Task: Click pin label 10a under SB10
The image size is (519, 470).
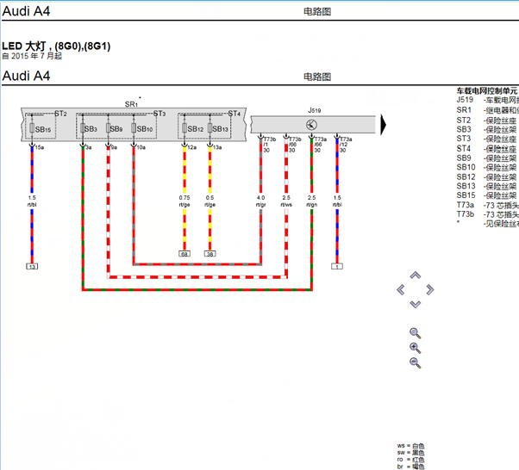Action: (141, 147)
